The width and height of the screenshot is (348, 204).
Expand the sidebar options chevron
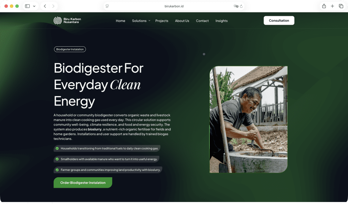pos(34,6)
